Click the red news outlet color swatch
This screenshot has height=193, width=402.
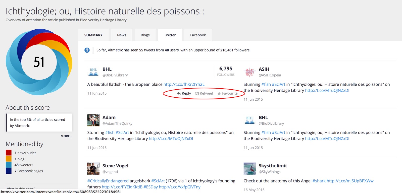[9, 153]
